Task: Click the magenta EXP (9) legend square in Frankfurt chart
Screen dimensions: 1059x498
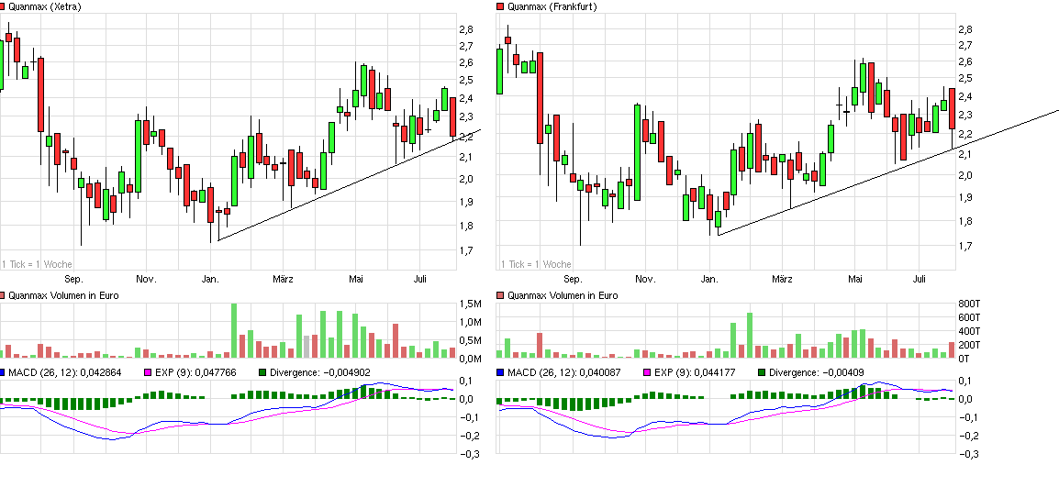Action: pos(644,372)
